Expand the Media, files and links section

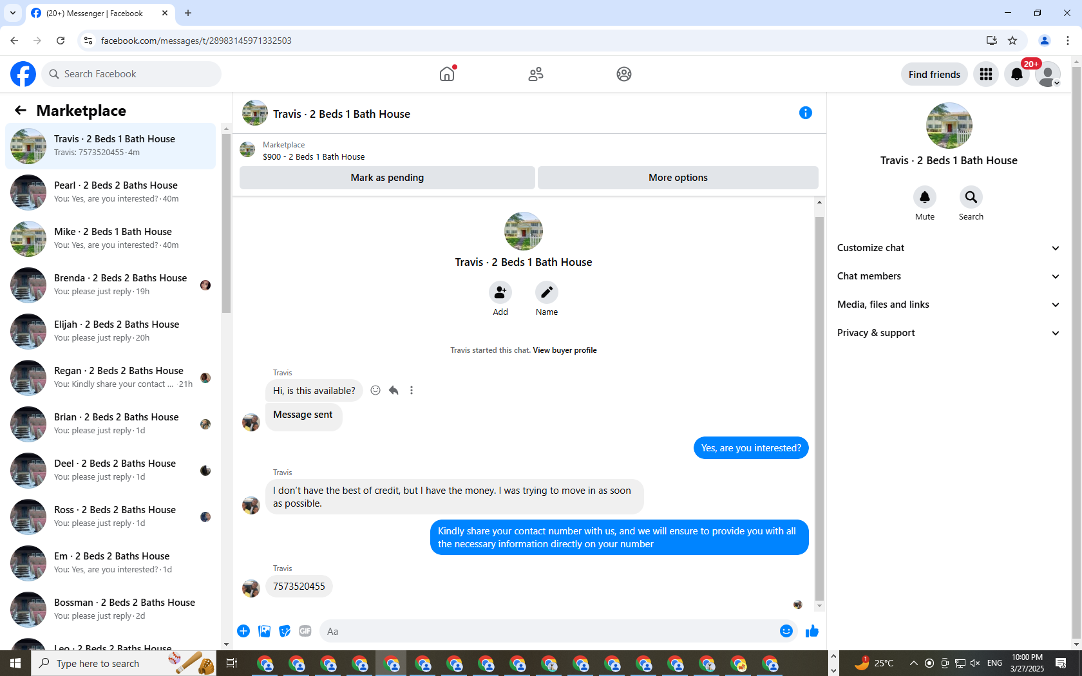[948, 305]
